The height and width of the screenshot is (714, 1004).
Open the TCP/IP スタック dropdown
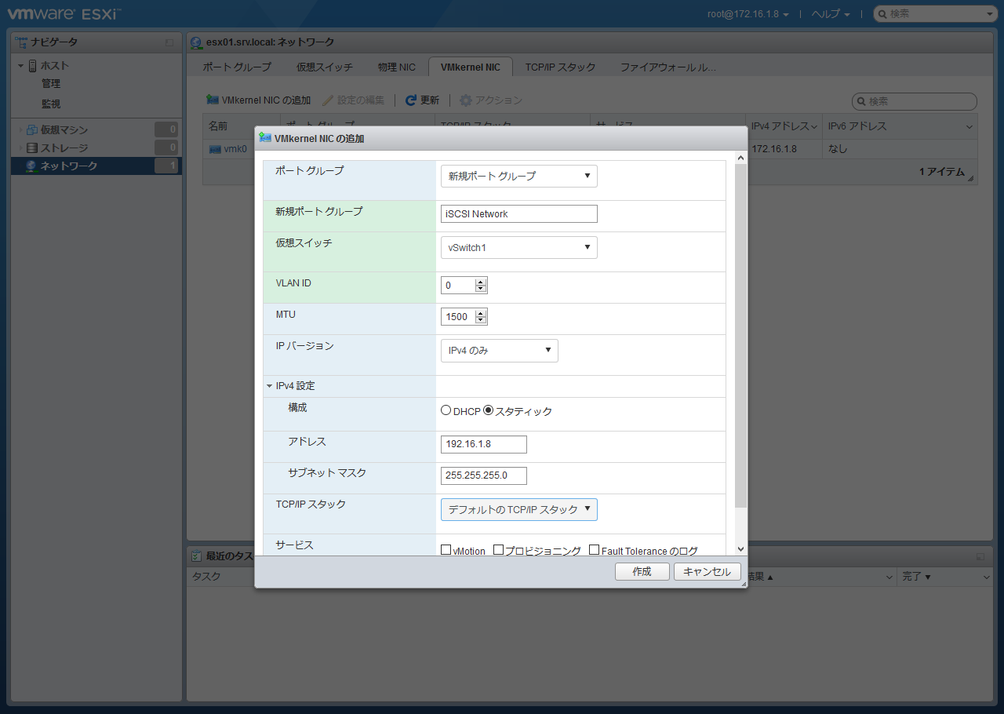tap(519, 509)
